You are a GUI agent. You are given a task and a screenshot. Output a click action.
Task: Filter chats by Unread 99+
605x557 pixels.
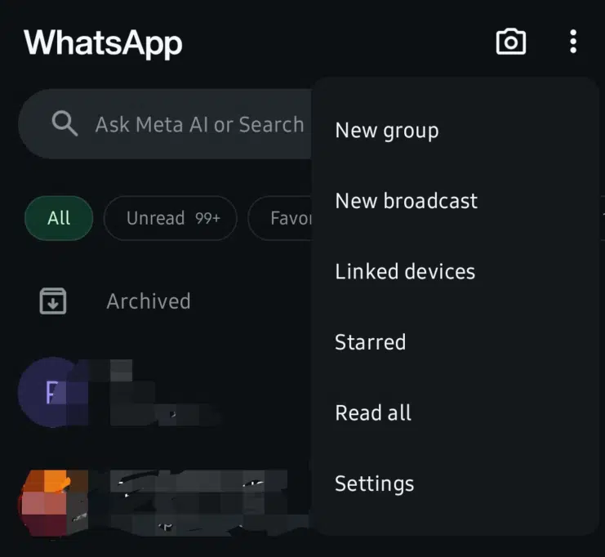click(170, 218)
